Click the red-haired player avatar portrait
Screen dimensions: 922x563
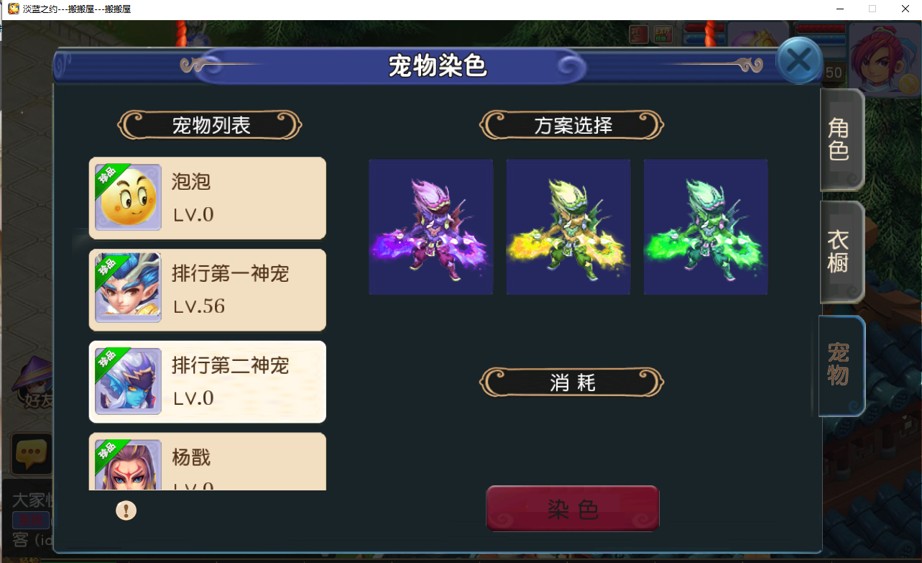[885, 58]
